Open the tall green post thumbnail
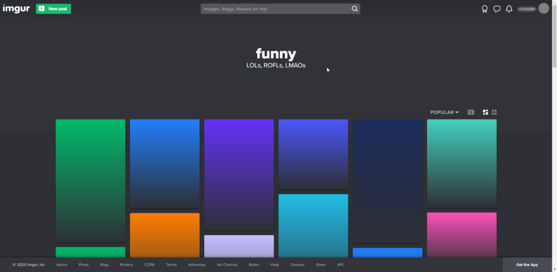 [x=90, y=181]
